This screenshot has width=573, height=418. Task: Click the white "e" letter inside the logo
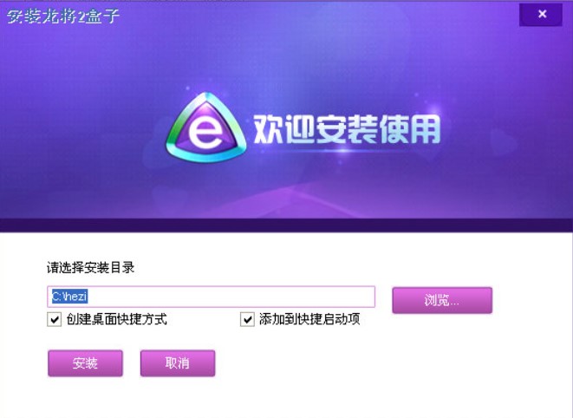pyautogui.click(x=205, y=133)
